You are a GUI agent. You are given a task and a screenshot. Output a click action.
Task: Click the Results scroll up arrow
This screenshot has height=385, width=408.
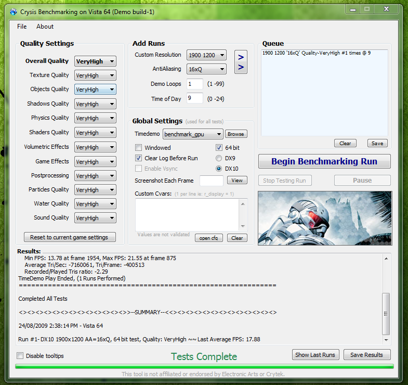[x=386, y=259]
